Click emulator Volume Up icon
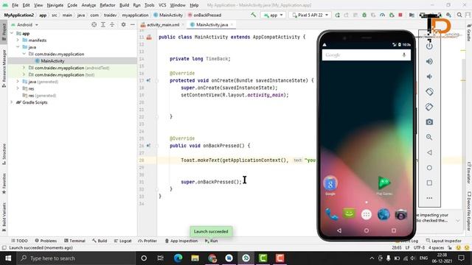472x265 pixels. tap(429, 61)
